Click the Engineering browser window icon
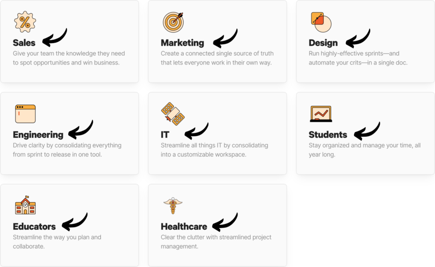435x267 pixels. click(x=25, y=114)
